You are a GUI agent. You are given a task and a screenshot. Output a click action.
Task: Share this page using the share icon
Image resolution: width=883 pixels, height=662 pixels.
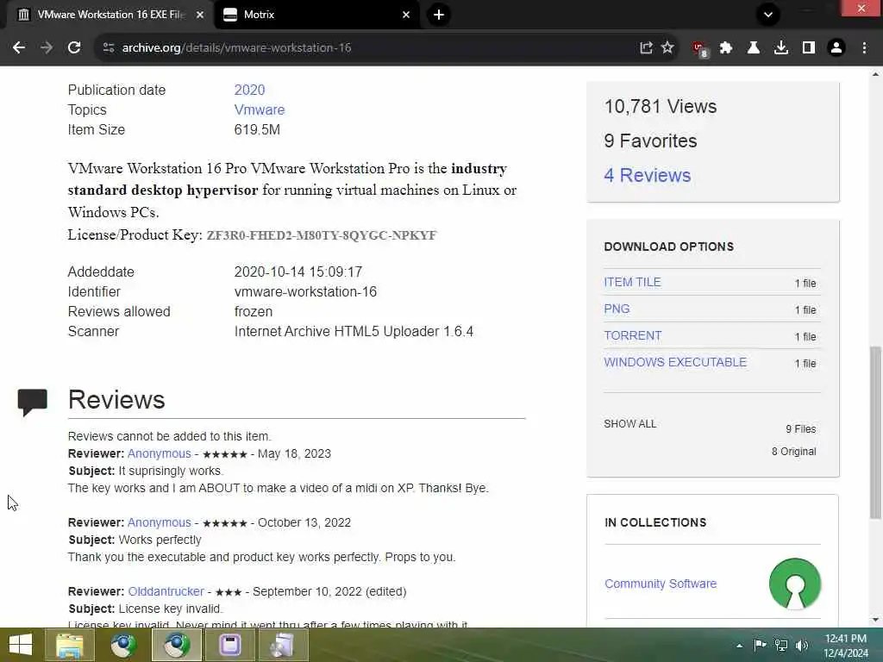point(646,48)
